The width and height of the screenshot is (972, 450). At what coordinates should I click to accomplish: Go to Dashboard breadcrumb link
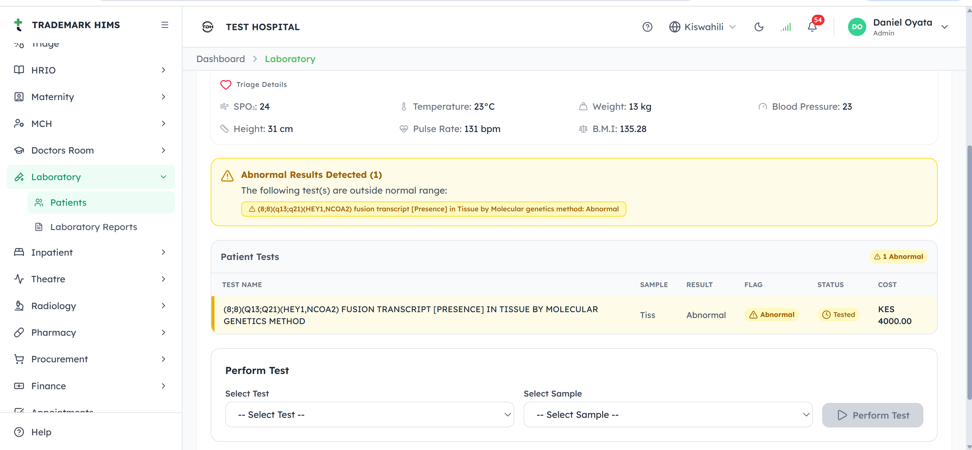pyautogui.click(x=221, y=59)
